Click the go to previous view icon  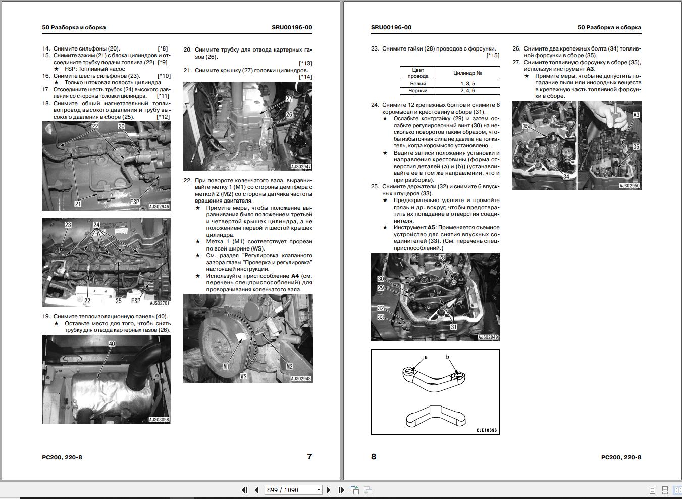coord(355,490)
